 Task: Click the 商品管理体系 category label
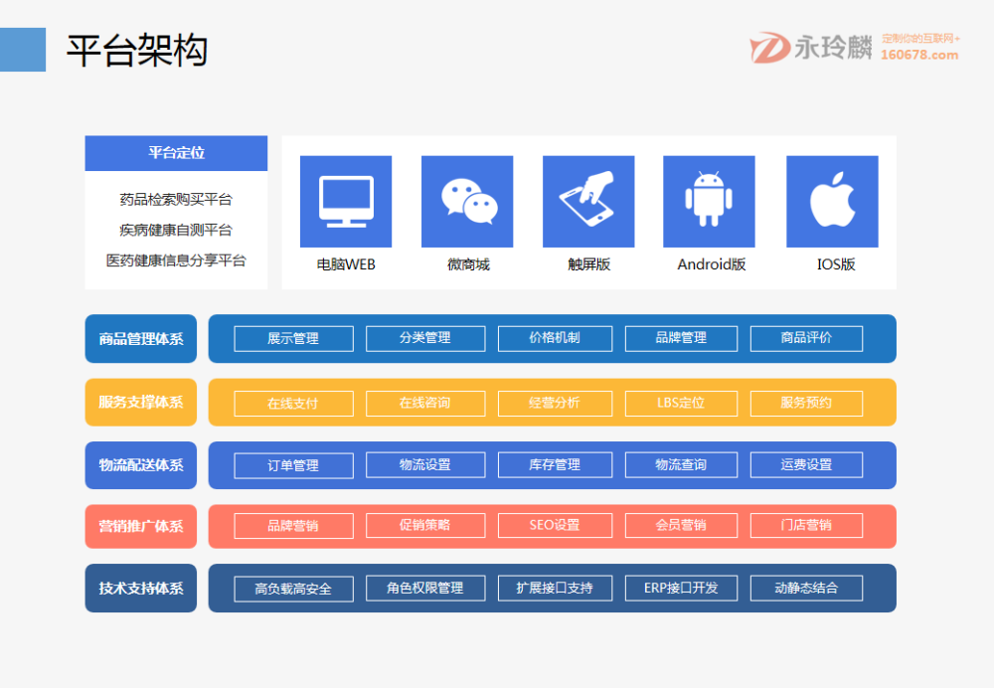click(140, 338)
